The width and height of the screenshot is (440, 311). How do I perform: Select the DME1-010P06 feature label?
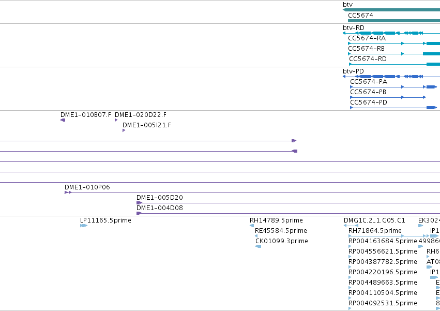pos(87,187)
